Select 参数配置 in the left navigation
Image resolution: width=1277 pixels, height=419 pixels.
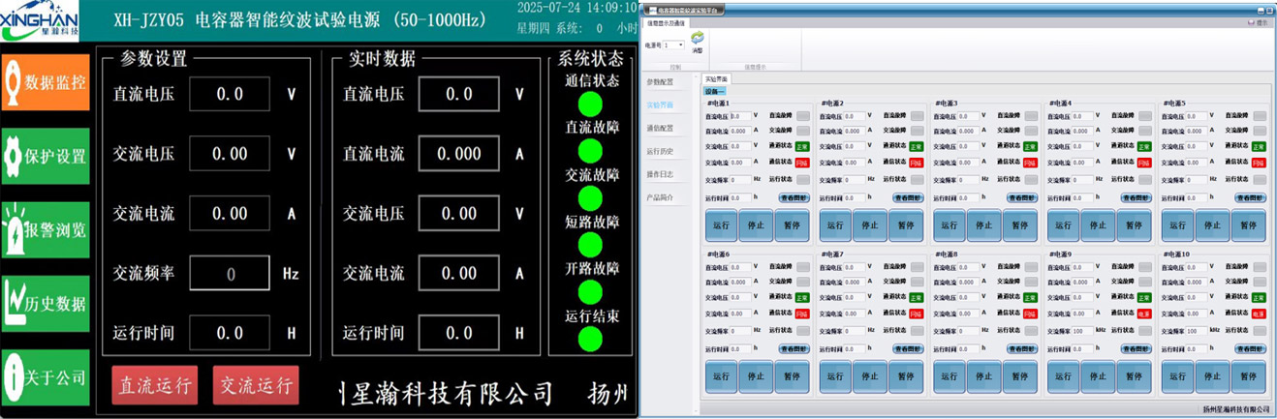point(660,82)
